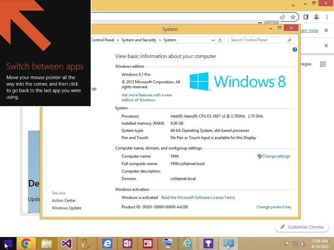Open the red news app on taskbar
This screenshot has width=334, height=250.
pyautogui.click(x=148, y=243)
